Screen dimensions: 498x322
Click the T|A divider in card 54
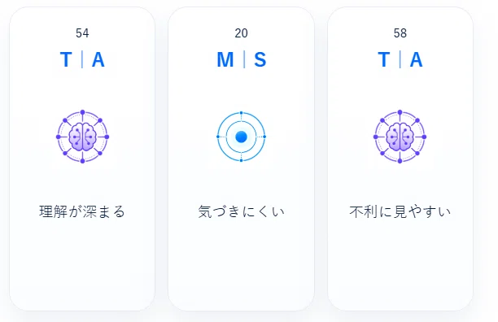click(82, 59)
